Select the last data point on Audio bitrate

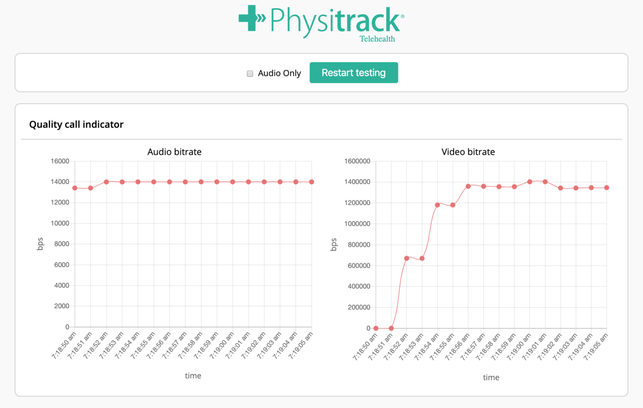(x=311, y=181)
